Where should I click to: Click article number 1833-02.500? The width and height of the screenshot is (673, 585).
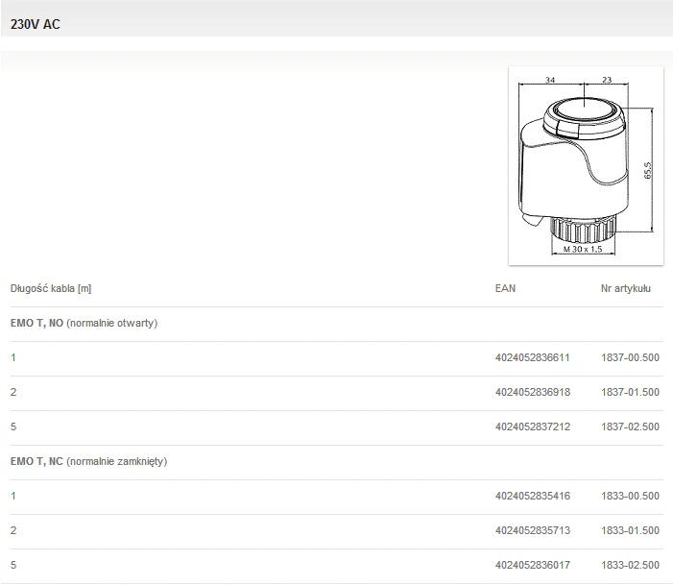click(x=630, y=565)
